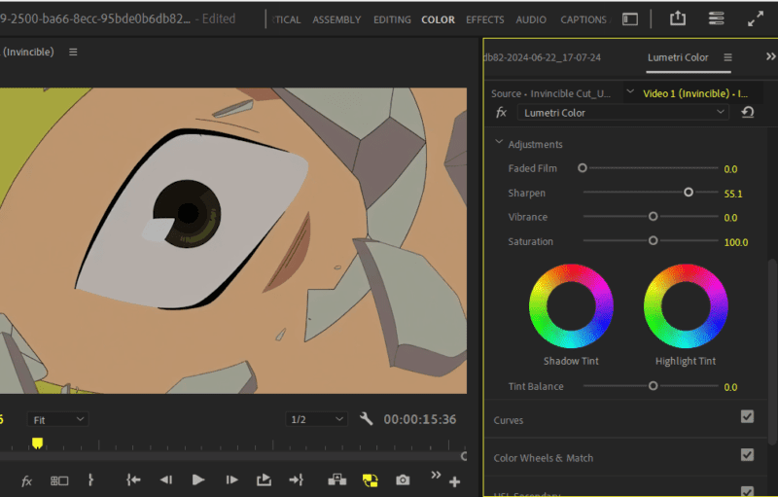Switch to the Editing workspace
This screenshot has height=497, width=778.
[x=392, y=19]
